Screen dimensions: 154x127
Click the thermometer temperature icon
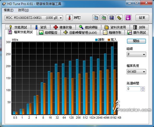pos(69,18)
